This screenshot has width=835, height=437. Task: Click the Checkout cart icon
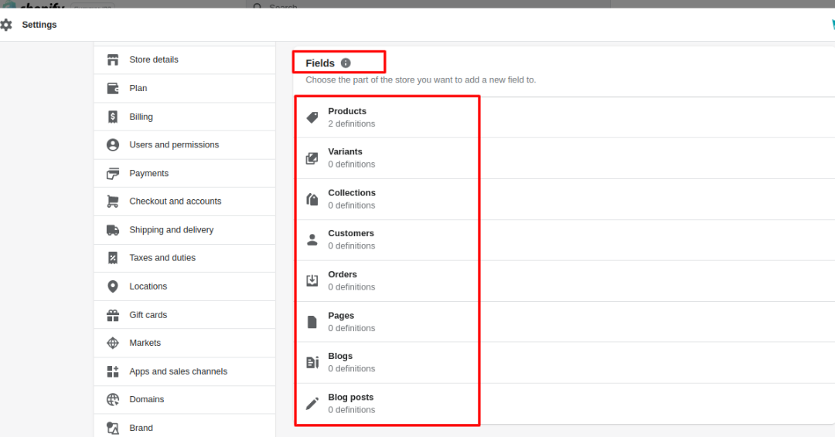point(113,202)
